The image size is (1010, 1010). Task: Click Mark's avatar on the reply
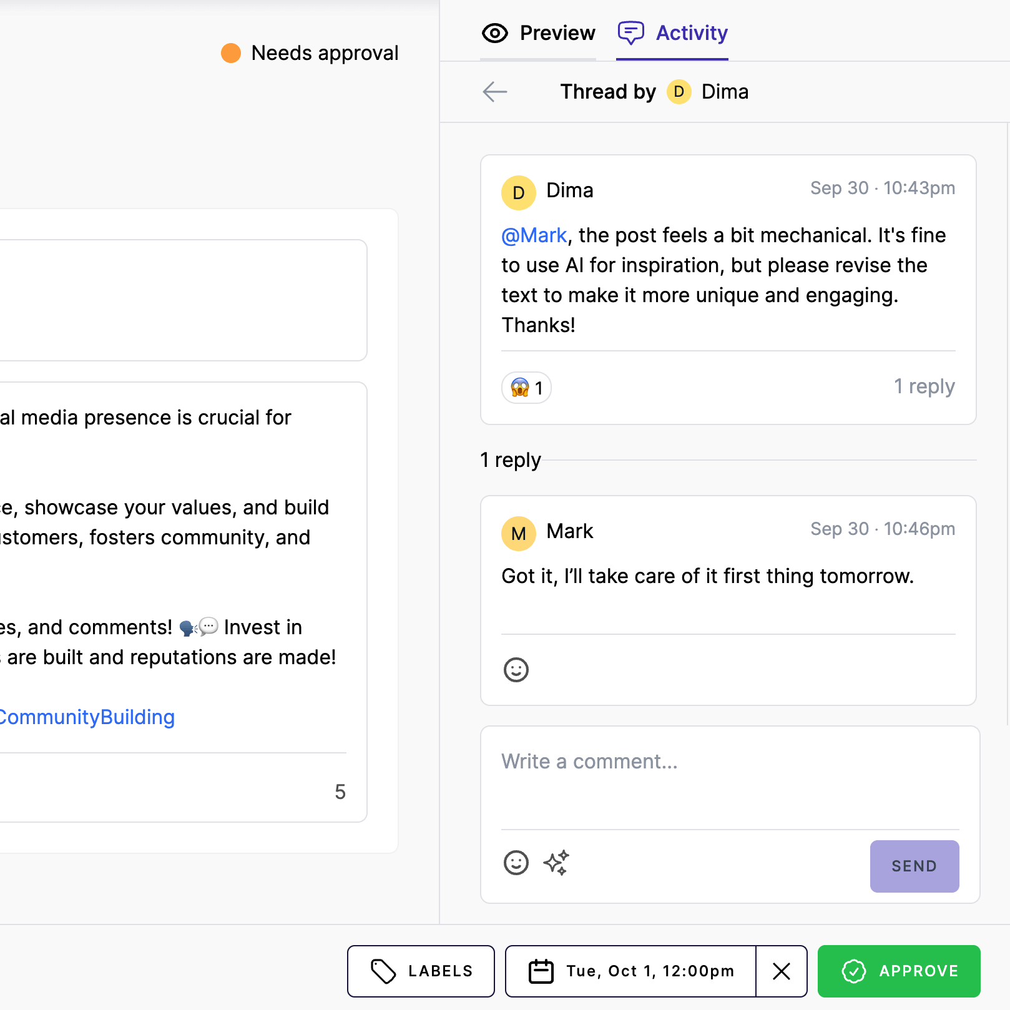pos(518,534)
